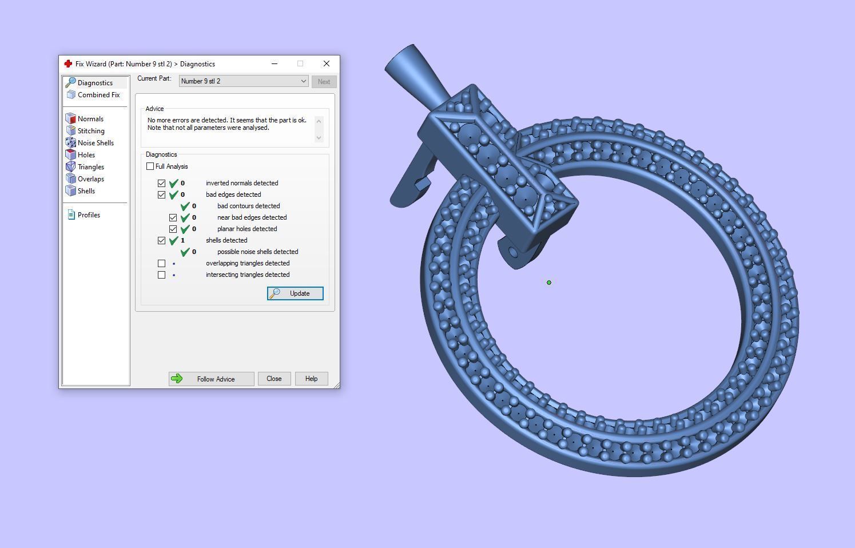
Task: Go to the Stitching page
Action: pyautogui.click(x=91, y=131)
